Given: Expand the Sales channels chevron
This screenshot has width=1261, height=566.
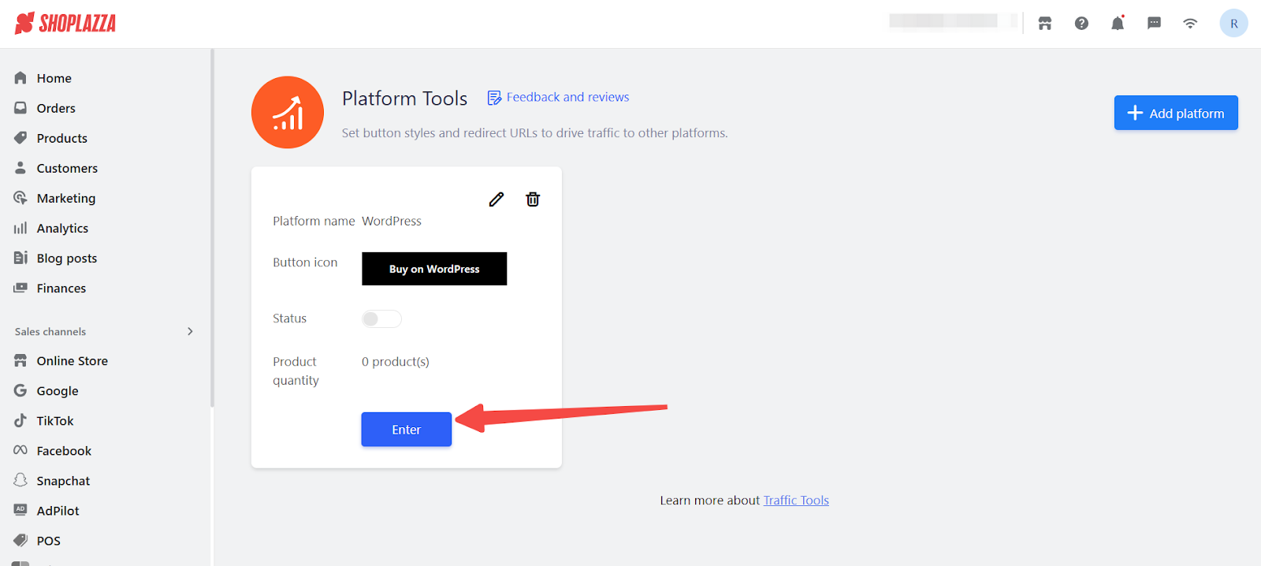Looking at the screenshot, I should click(x=190, y=331).
